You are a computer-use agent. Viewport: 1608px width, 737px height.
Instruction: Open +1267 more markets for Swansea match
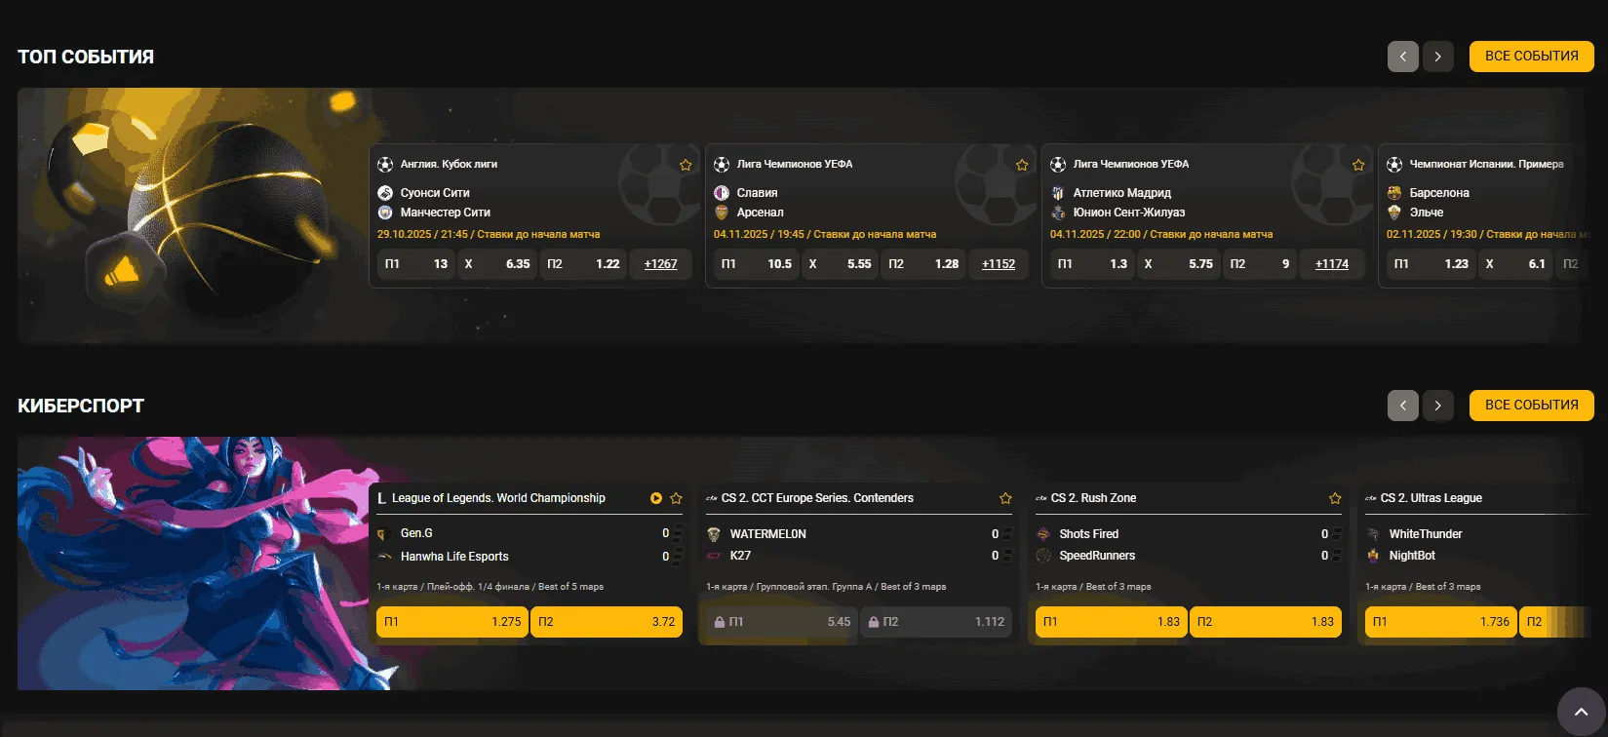click(660, 264)
